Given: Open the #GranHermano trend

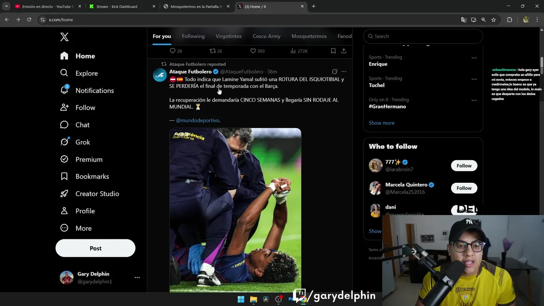Looking at the screenshot, I should click(387, 107).
